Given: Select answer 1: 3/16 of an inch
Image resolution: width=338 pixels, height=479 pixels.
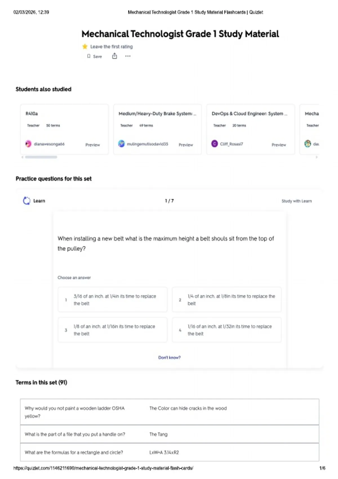Looking at the screenshot, I should point(112,300).
